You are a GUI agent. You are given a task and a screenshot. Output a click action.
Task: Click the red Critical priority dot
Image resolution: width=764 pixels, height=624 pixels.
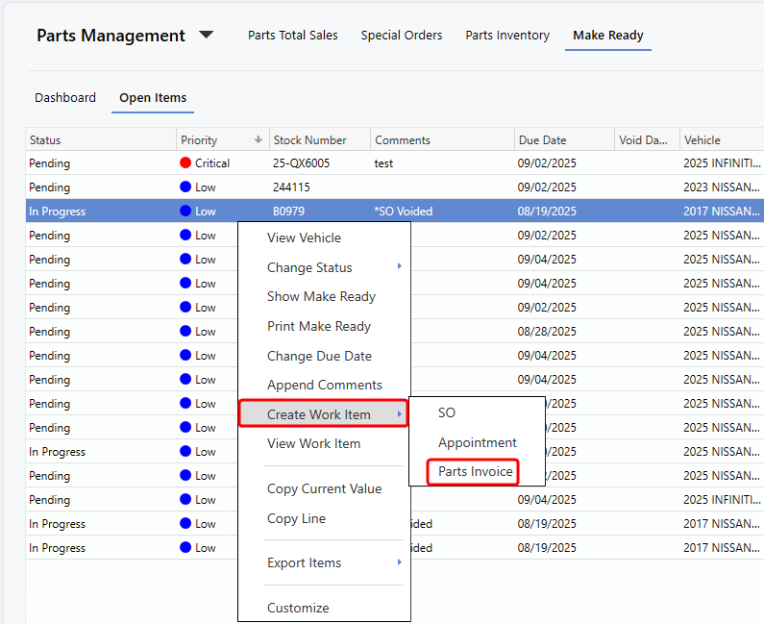point(185,163)
